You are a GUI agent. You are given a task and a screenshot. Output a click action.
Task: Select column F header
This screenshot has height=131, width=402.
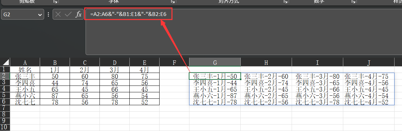pyautogui.click(x=174, y=62)
